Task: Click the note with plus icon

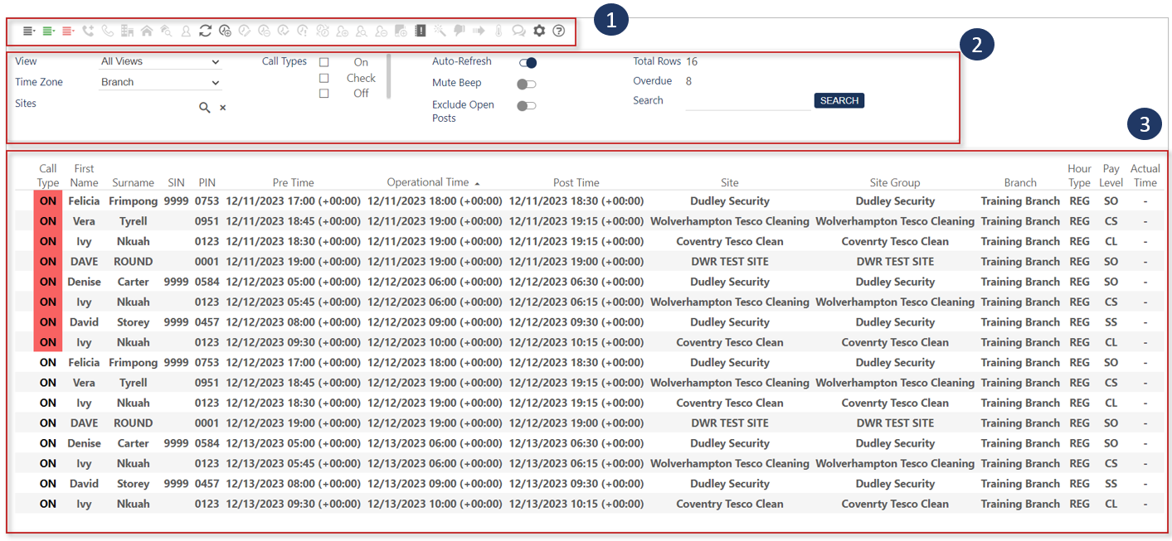Action: (401, 31)
